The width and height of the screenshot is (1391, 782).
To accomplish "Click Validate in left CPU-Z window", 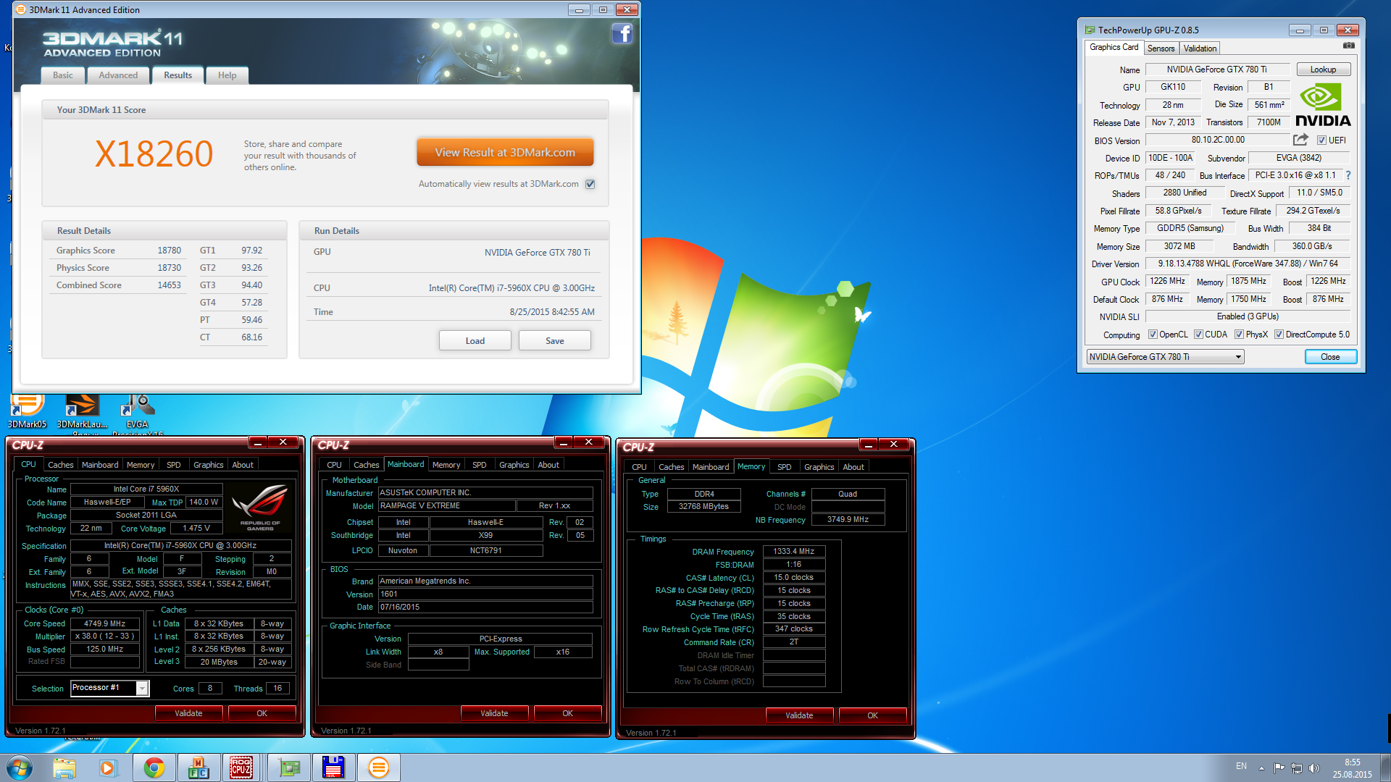I will [x=188, y=713].
